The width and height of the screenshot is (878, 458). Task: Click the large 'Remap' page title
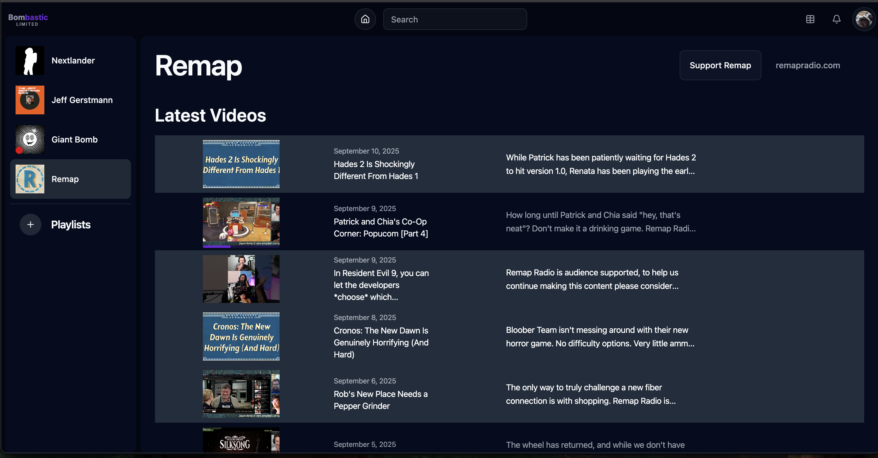(x=198, y=66)
